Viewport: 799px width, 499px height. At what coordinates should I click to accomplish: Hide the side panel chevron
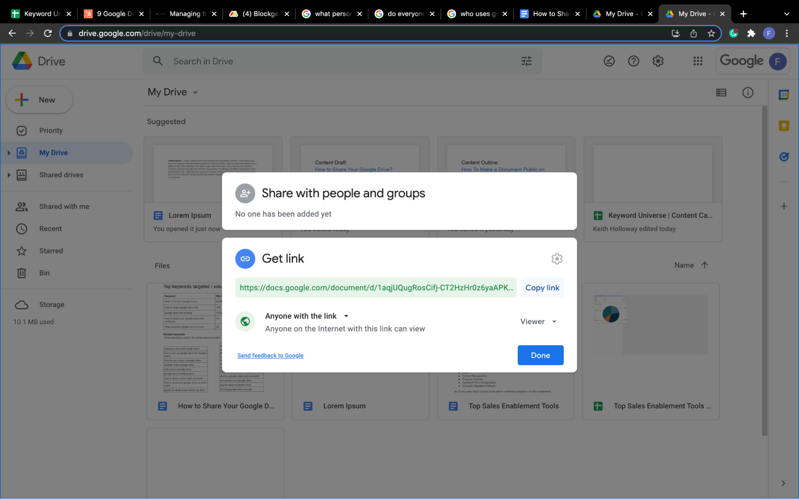pyautogui.click(x=783, y=483)
